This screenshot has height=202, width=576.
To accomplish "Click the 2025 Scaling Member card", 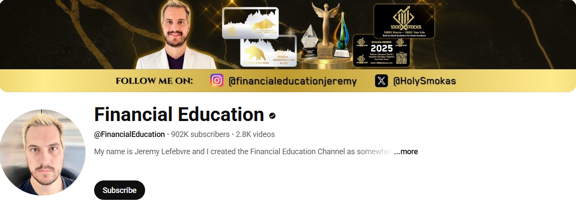I will (381, 51).
